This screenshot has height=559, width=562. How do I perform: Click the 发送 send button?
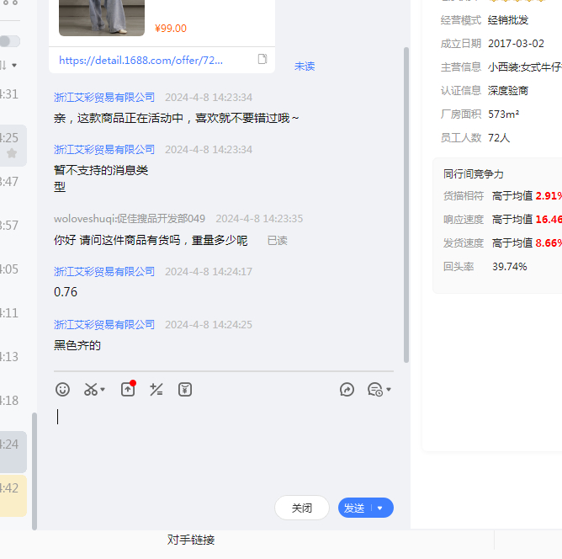point(354,508)
